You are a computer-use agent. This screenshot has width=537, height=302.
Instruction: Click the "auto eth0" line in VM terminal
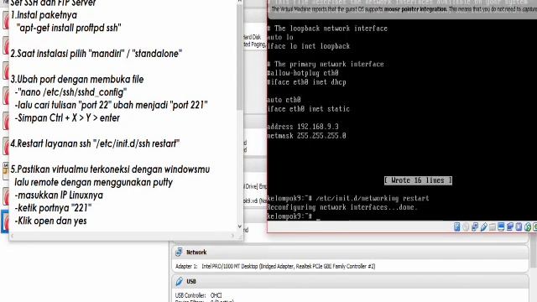pos(284,100)
